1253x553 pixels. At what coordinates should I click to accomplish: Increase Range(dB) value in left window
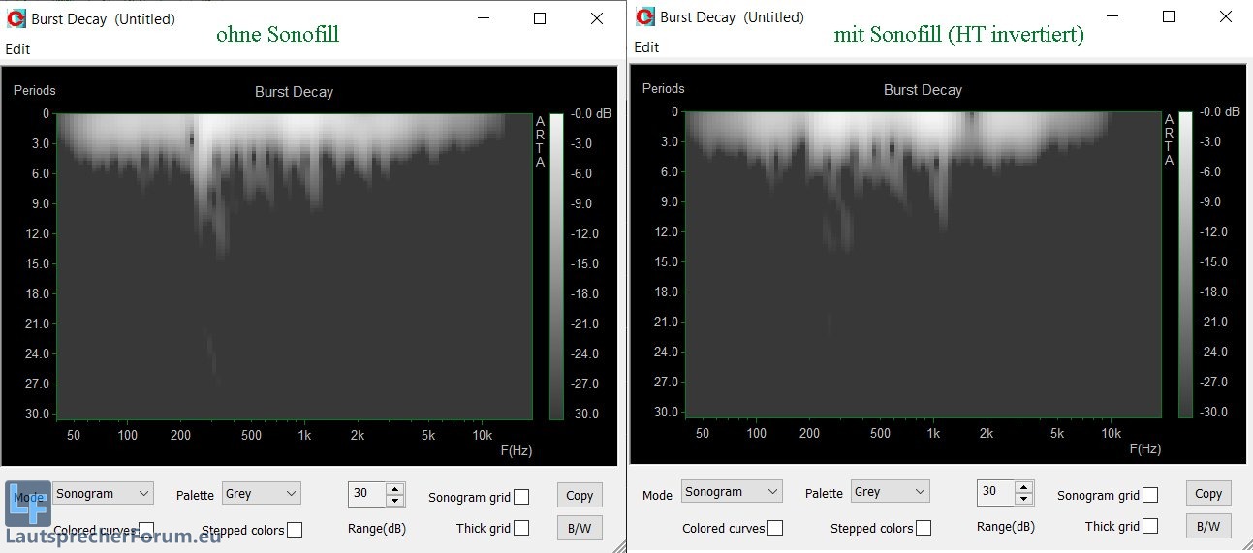pos(394,488)
